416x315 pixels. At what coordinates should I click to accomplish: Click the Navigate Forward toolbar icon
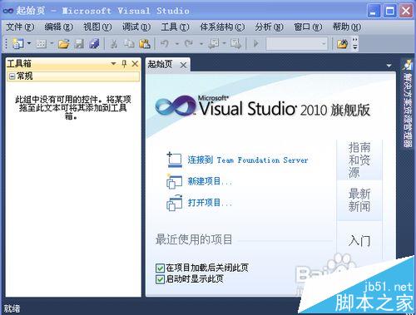click(x=235, y=44)
